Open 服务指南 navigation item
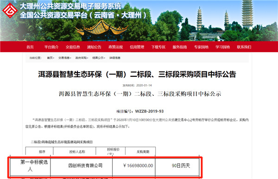Image resolution: width=278 pixels, height=179 pixels. point(180,47)
